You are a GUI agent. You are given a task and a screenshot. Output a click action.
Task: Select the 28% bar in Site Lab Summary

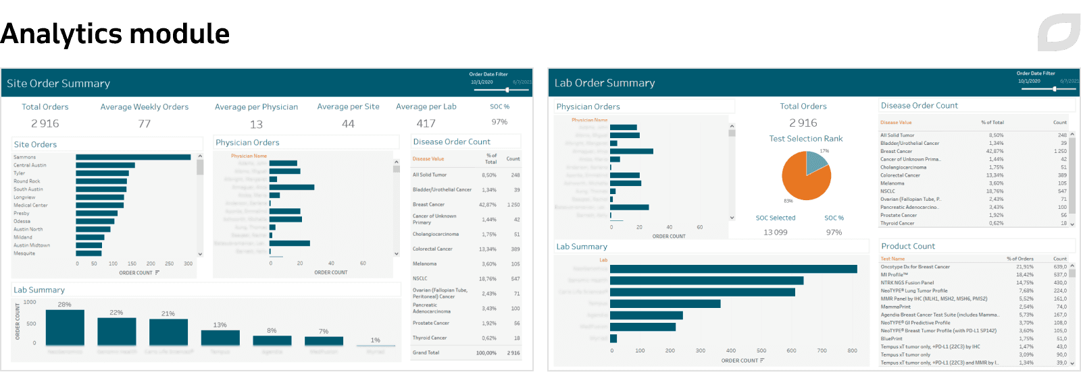(65, 328)
